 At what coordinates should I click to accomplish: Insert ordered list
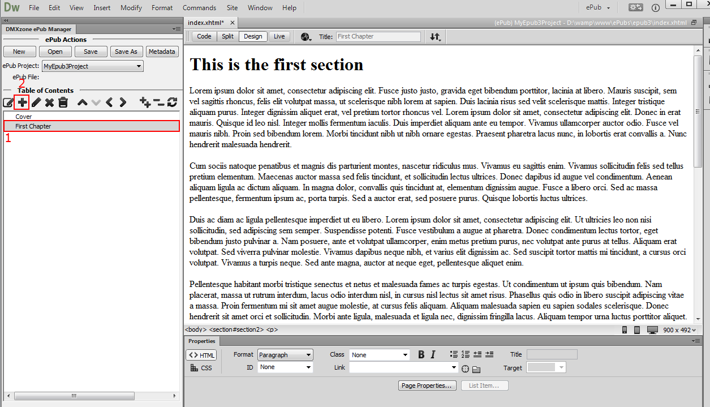[466, 354]
